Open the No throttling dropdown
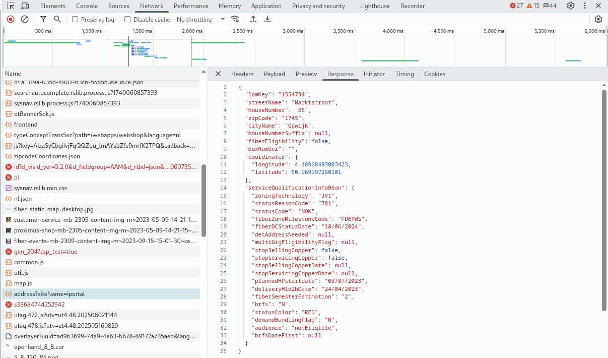Viewport: 608px width, 358px height. (200, 19)
